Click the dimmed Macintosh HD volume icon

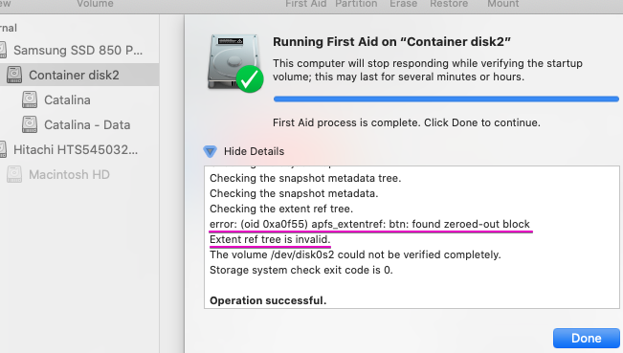point(14,174)
